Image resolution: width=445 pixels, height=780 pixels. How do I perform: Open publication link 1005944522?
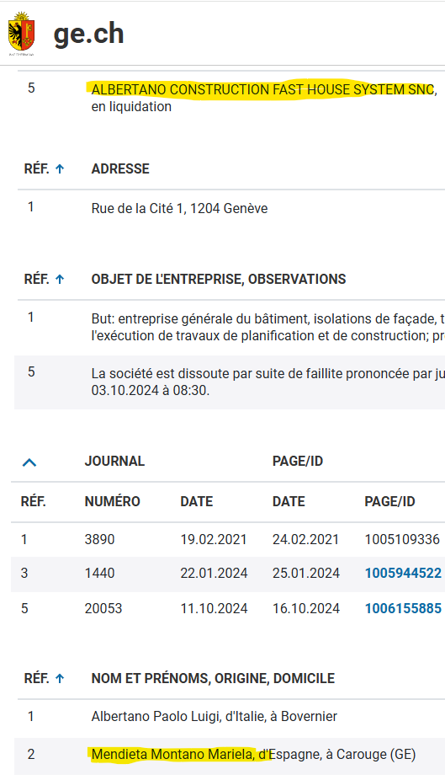pos(403,573)
